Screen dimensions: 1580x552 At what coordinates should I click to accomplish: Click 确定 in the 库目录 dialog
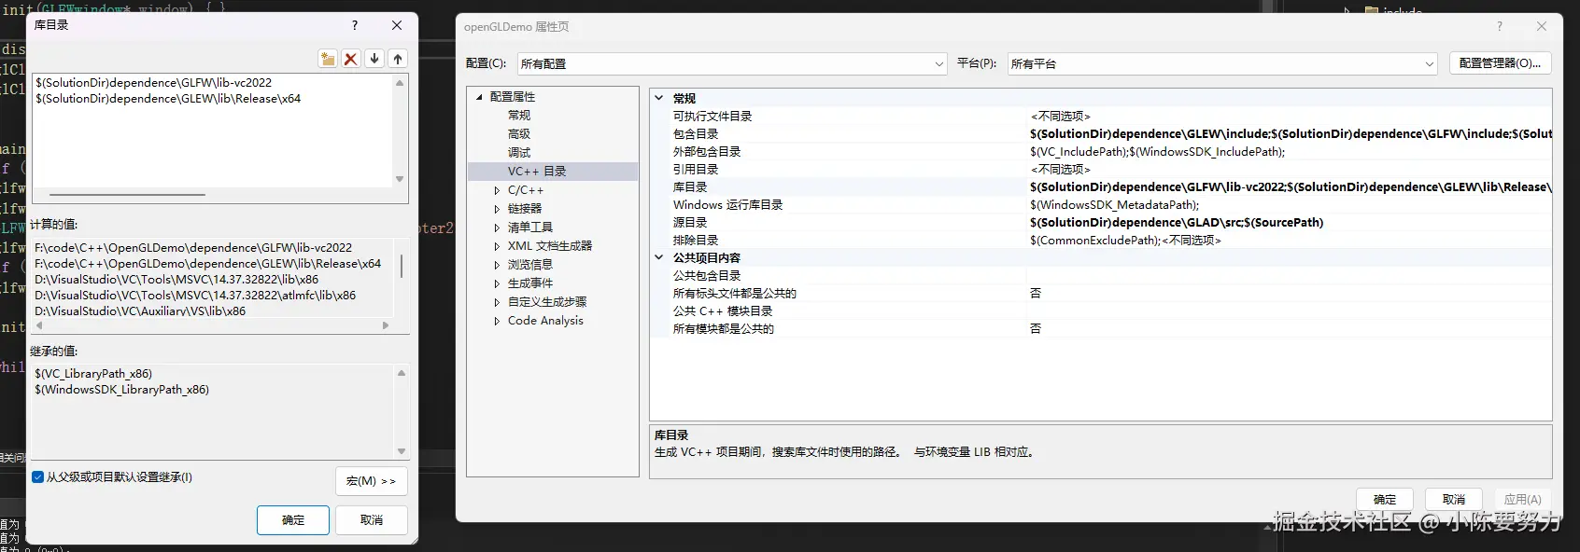(x=293, y=520)
